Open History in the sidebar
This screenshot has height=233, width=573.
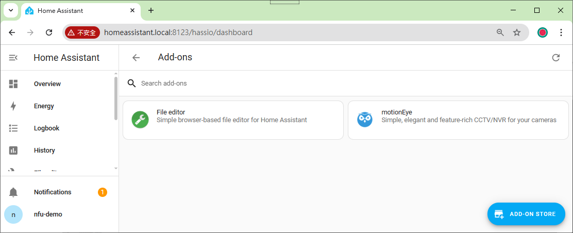(x=58, y=151)
